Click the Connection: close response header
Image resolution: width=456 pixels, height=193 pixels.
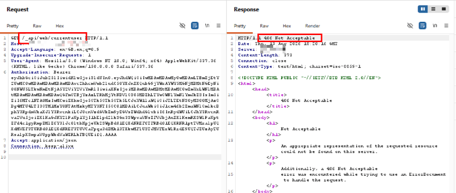tap(262, 61)
